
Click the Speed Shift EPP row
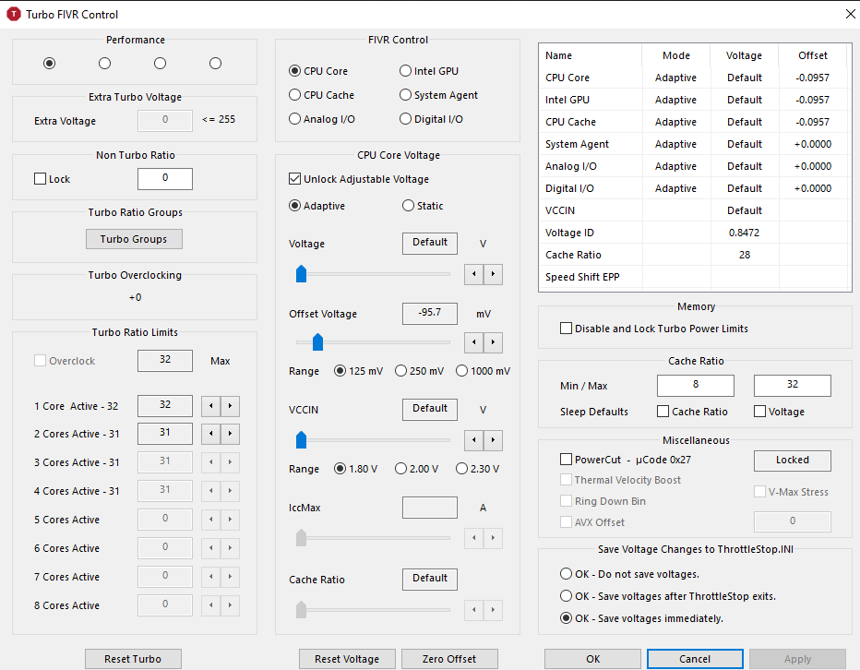[694, 277]
